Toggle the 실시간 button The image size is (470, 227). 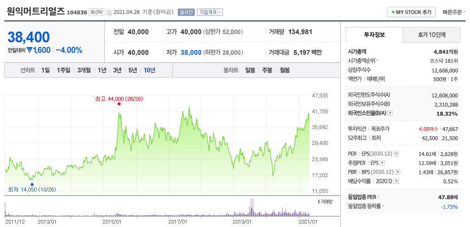(x=186, y=12)
